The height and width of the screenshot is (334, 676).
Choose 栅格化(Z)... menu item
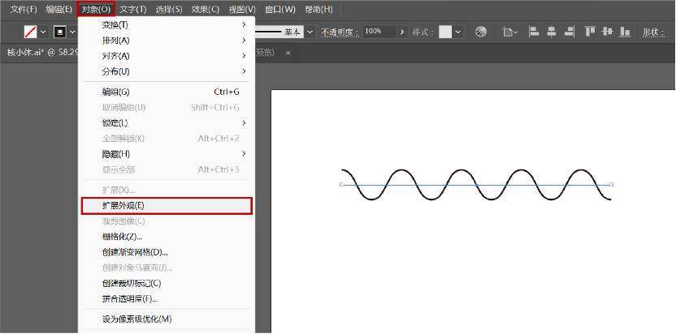[x=167, y=237]
